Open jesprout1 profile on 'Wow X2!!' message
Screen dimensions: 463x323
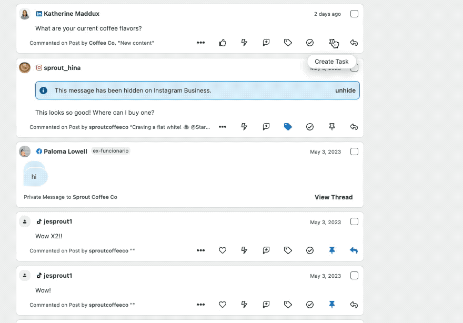click(x=57, y=221)
